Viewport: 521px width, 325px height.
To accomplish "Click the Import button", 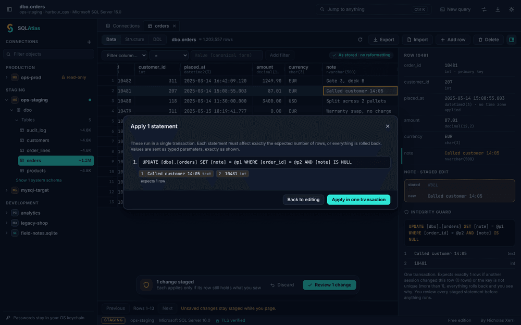I will click(417, 40).
